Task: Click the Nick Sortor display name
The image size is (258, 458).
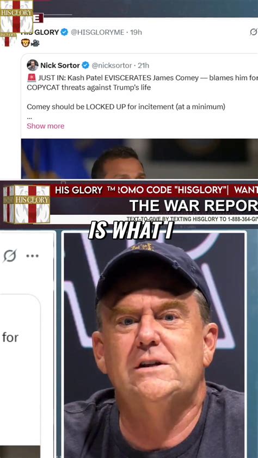Action: click(x=60, y=65)
